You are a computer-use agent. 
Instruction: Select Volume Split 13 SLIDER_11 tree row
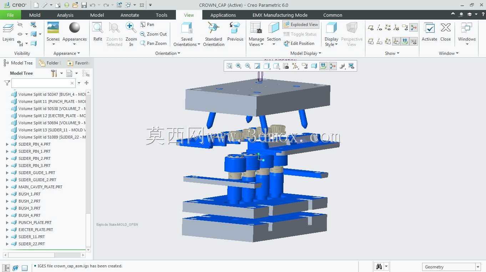[x=49, y=130]
